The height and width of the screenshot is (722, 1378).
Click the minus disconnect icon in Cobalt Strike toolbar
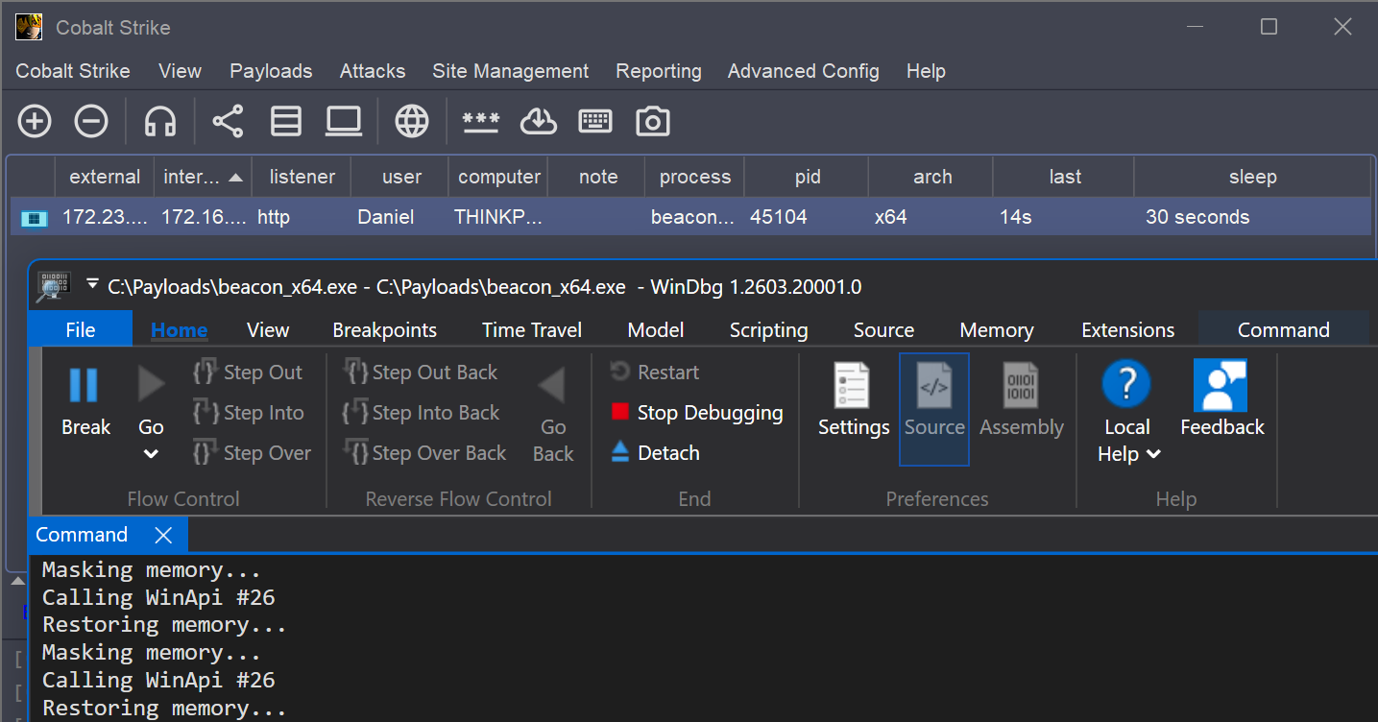point(91,122)
